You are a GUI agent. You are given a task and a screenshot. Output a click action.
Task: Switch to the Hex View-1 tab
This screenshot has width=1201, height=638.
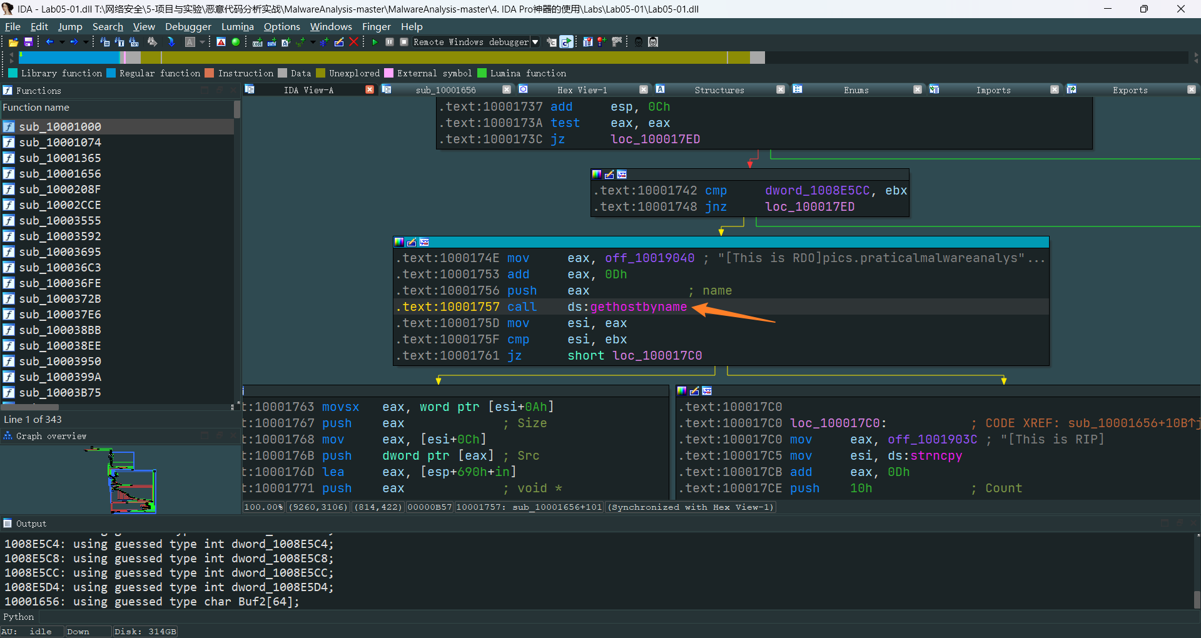point(582,90)
